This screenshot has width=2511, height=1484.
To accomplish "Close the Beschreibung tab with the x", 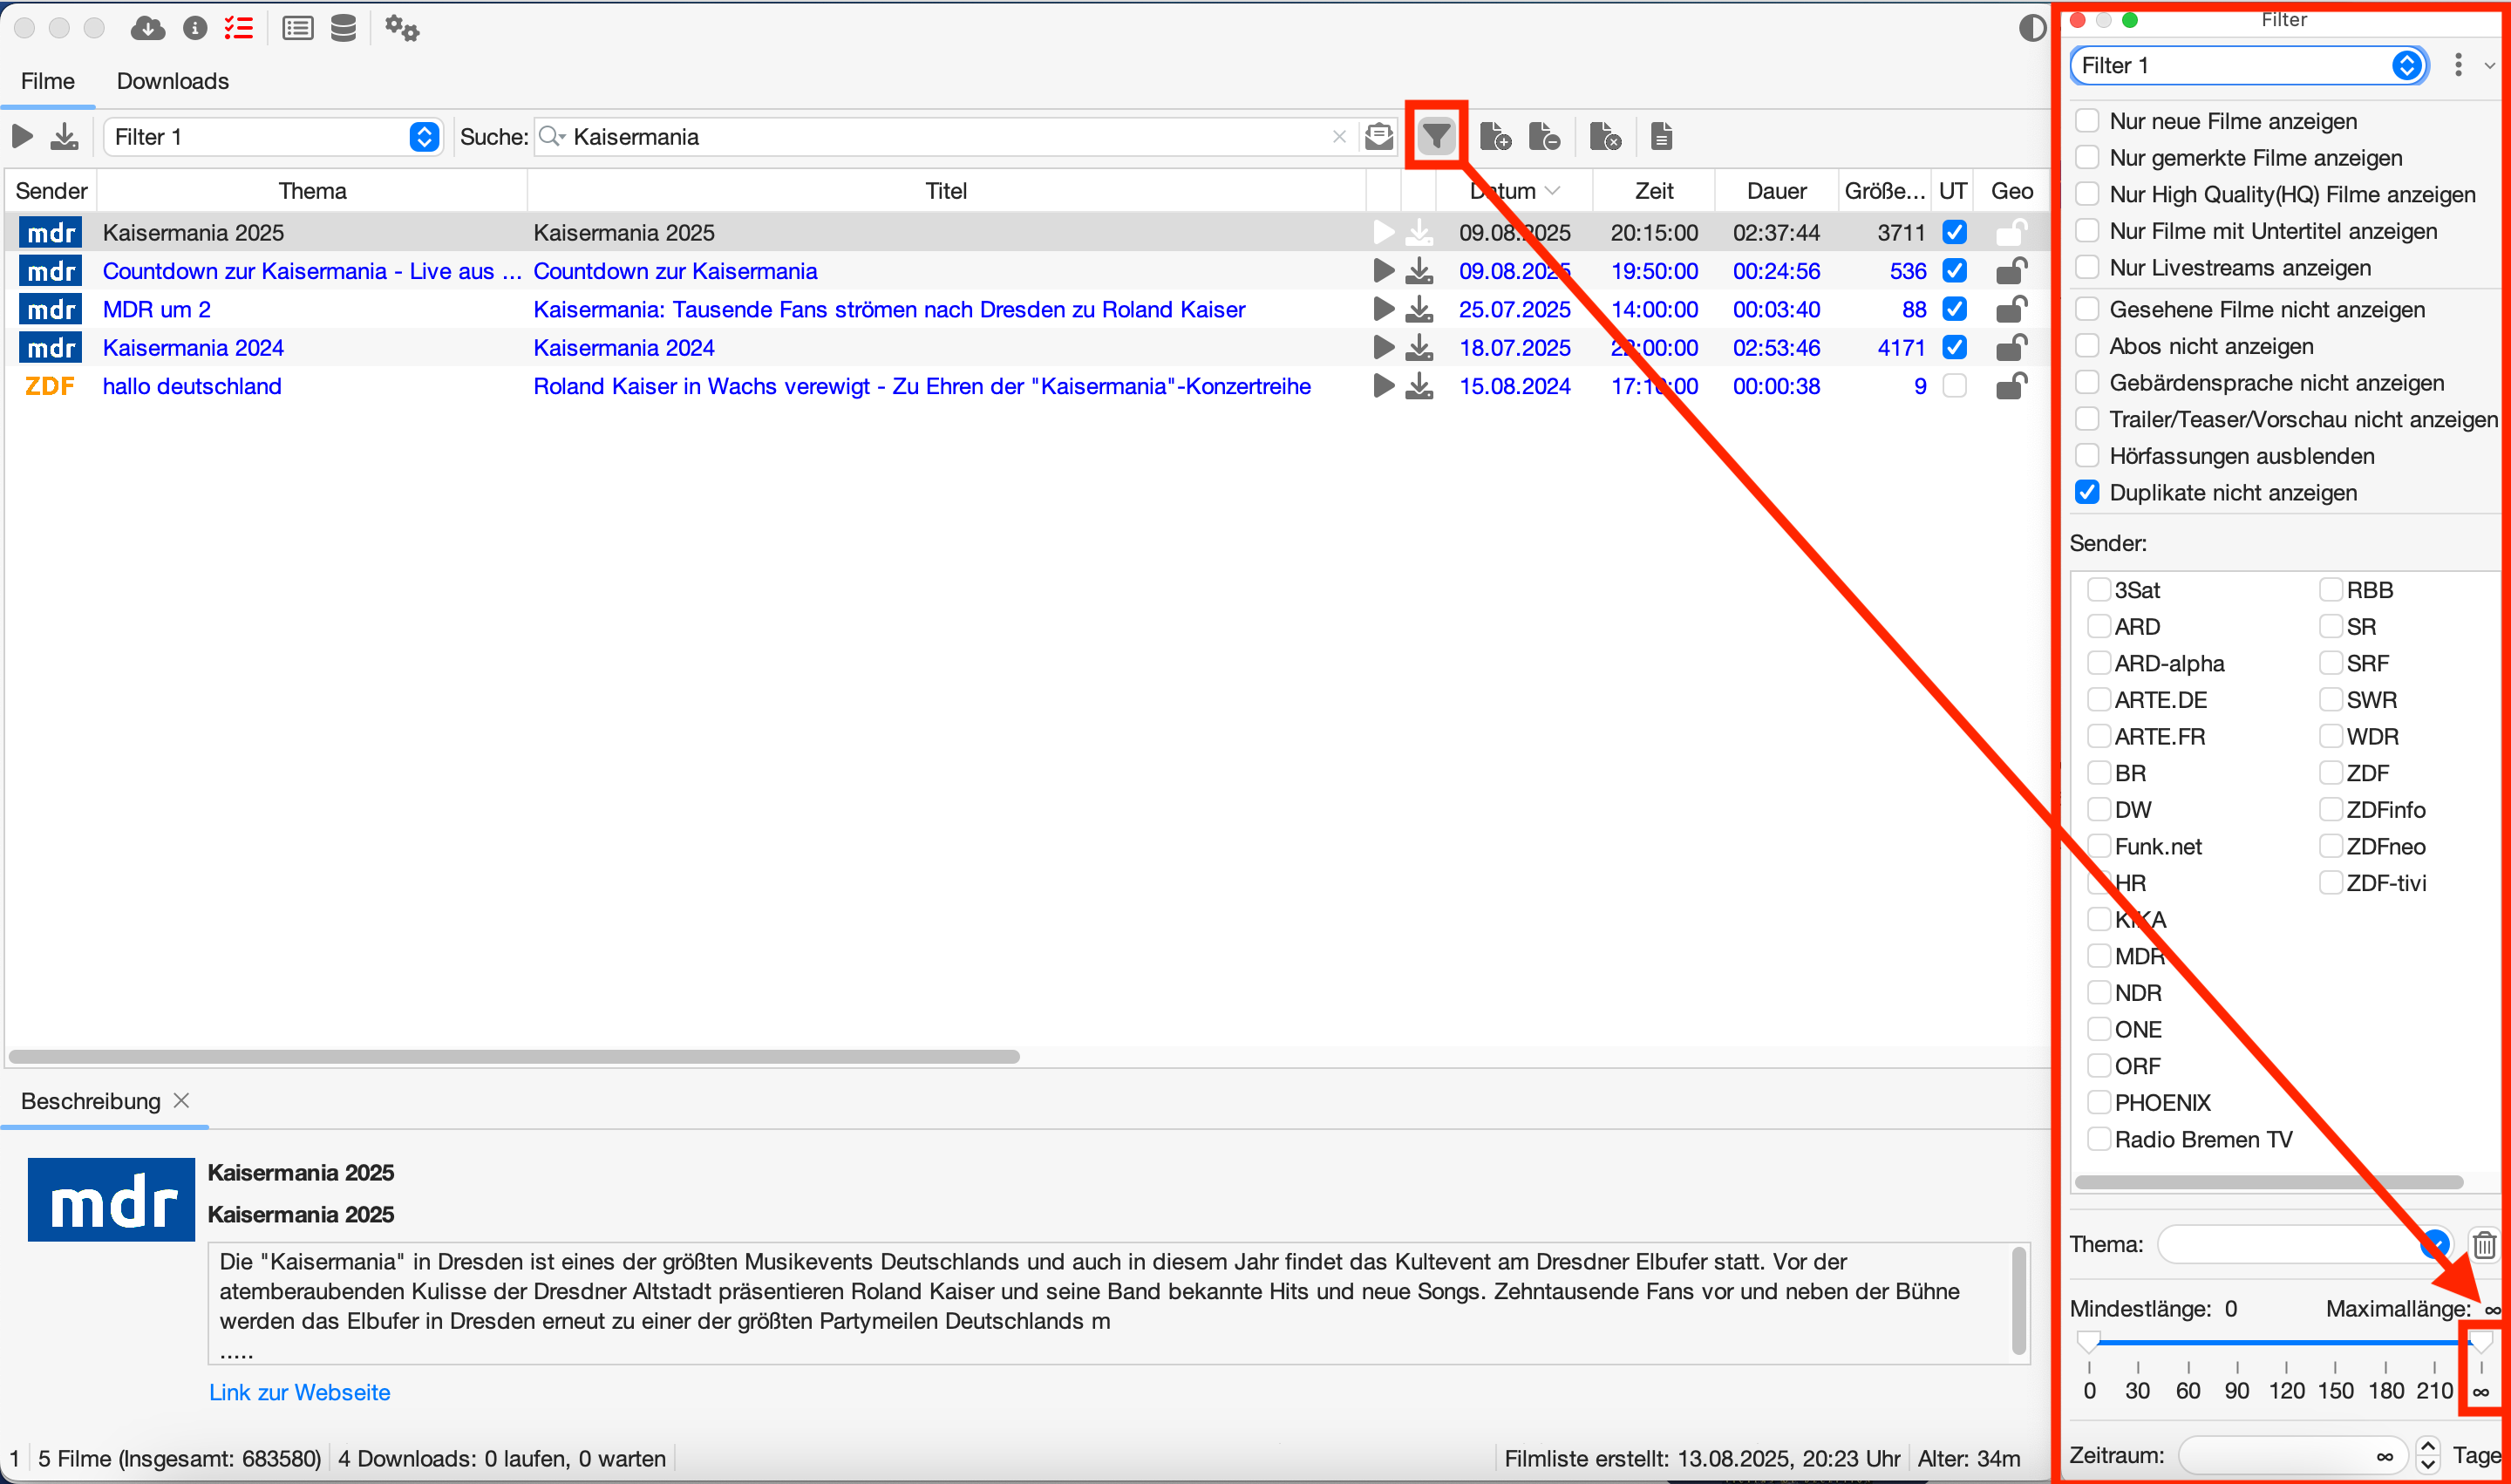I will [181, 1100].
